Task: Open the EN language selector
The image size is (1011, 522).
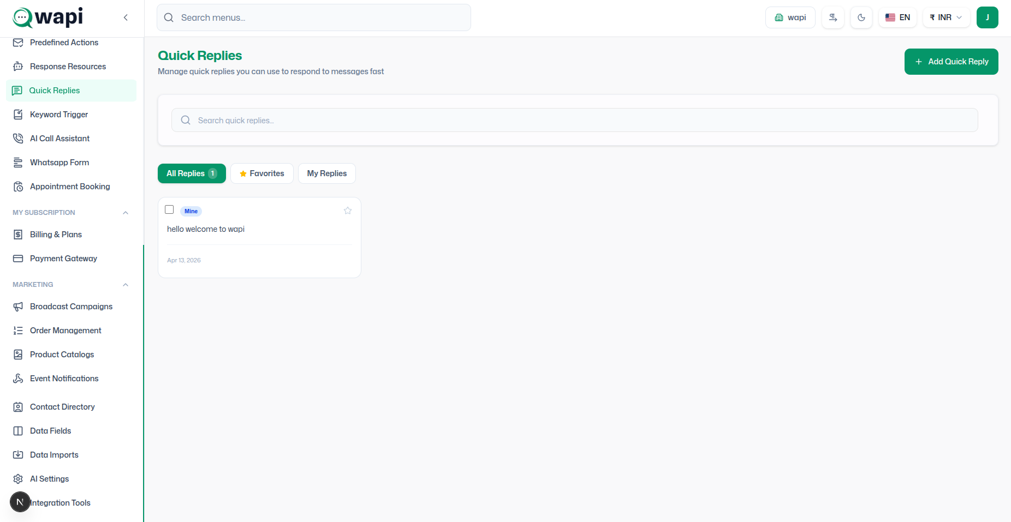Action: coord(897,17)
